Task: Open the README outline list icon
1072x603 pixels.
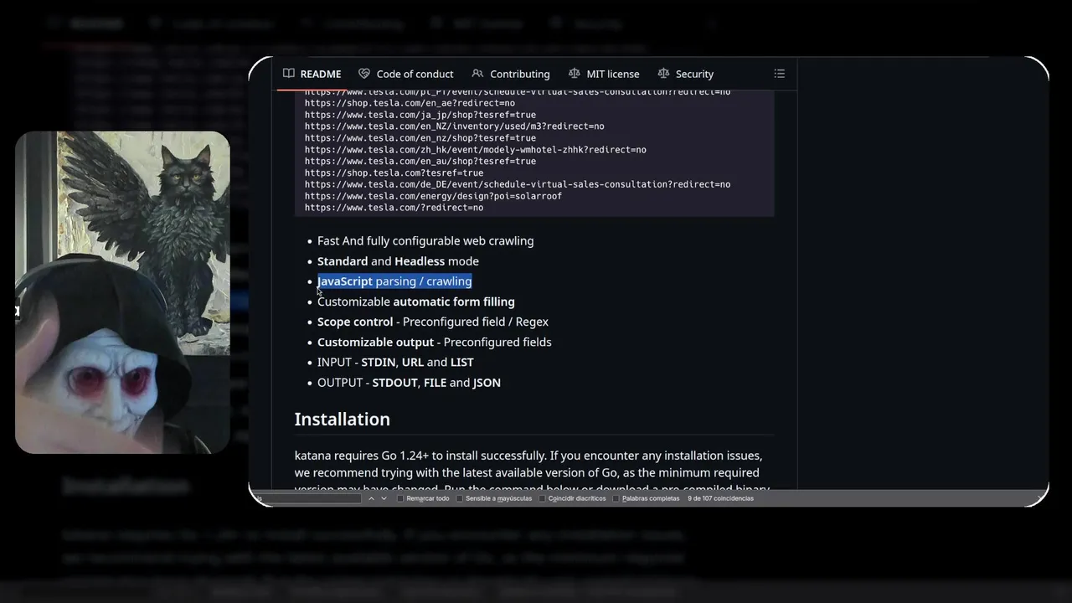Action: (x=779, y=74)
